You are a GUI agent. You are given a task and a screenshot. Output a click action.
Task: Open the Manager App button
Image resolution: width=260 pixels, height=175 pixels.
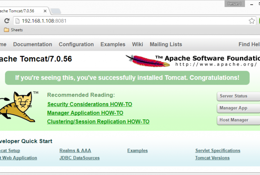pyautogui.click(x=234, y=108)
